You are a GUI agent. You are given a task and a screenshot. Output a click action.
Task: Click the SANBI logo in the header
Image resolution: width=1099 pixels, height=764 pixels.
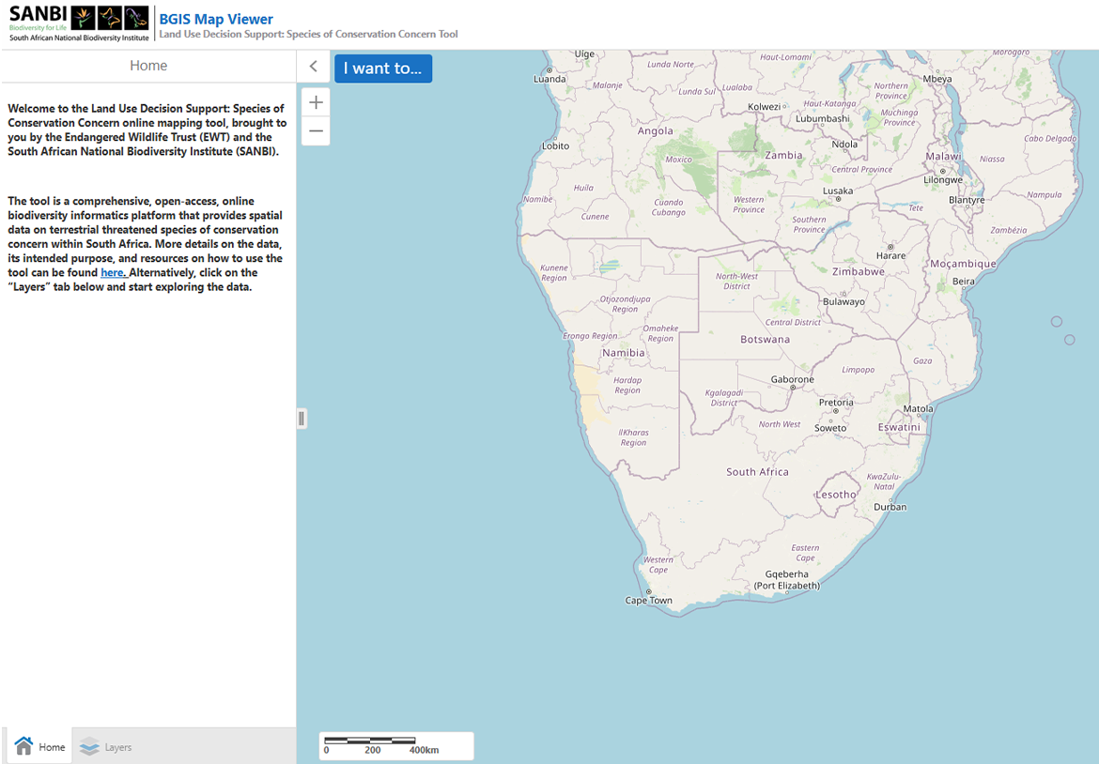(78, 23)
